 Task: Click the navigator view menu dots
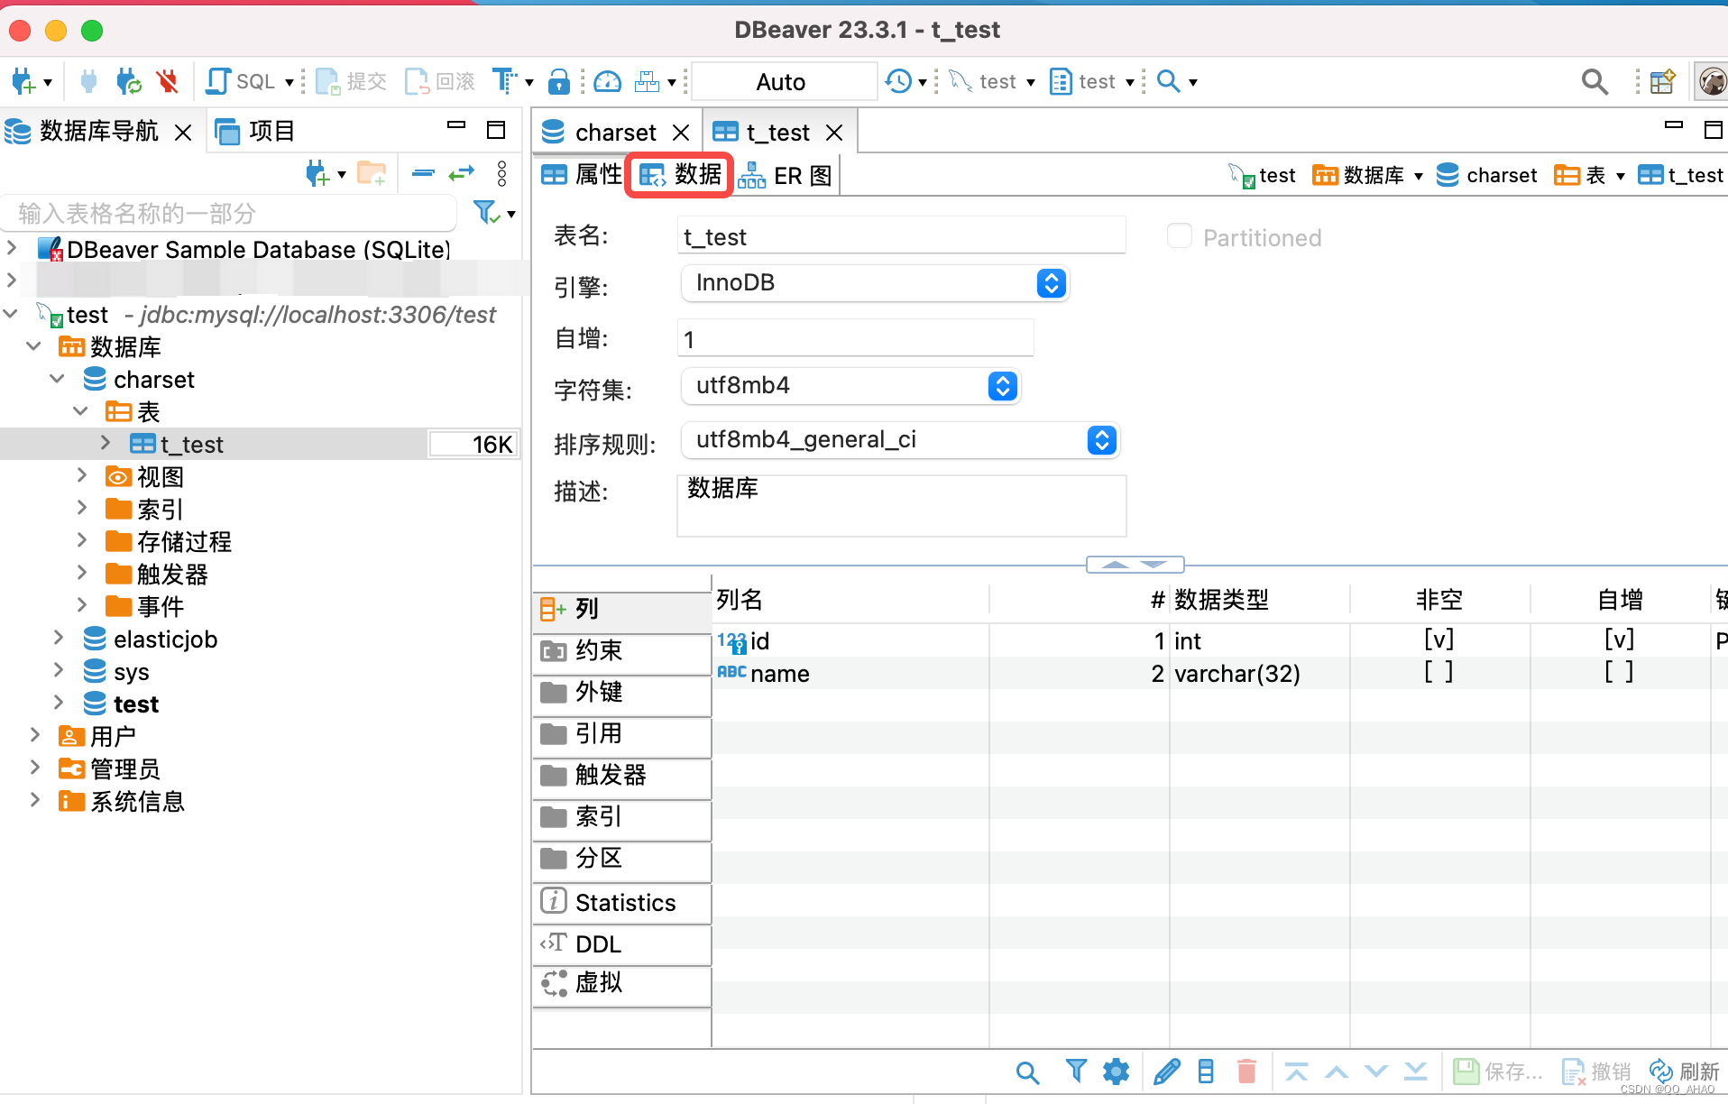(x=502, y=173)
